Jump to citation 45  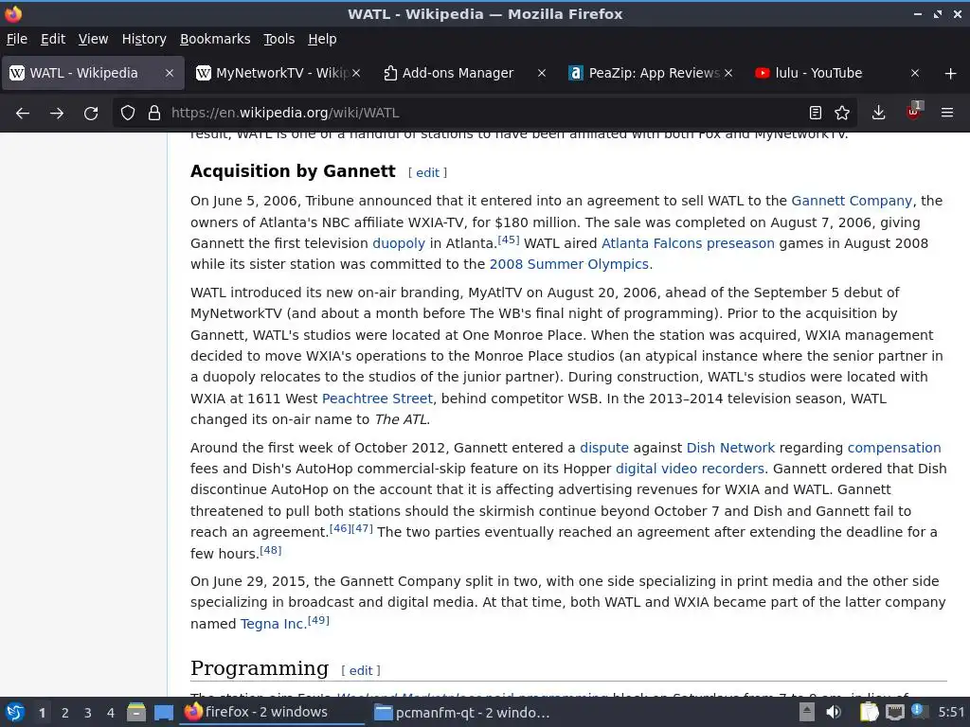pyautogui.click(x=509, y=239)
